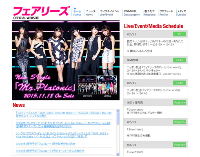The image size is (200, 157).
Task: Click the TV tag for 02/11
Action: click(180, 34)
